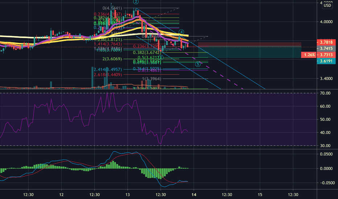Click the red 3.7313 price label

pos(326,55)
